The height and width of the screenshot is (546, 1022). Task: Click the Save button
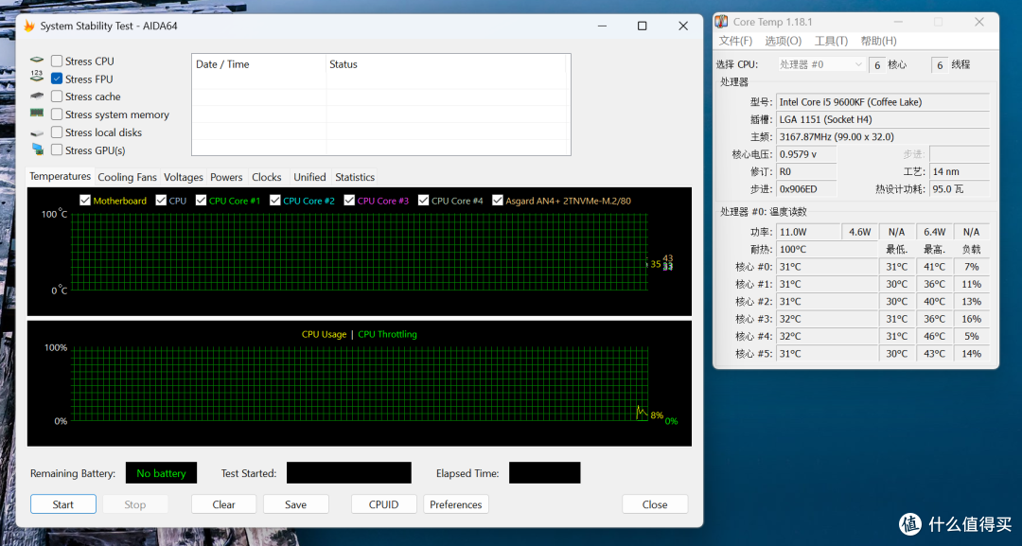[295, 504]
